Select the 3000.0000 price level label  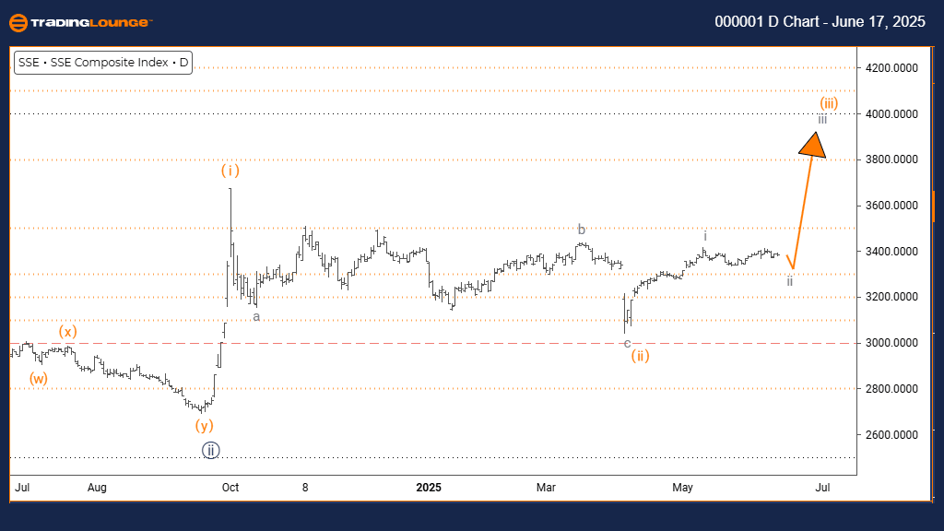(x=893, y=343)
